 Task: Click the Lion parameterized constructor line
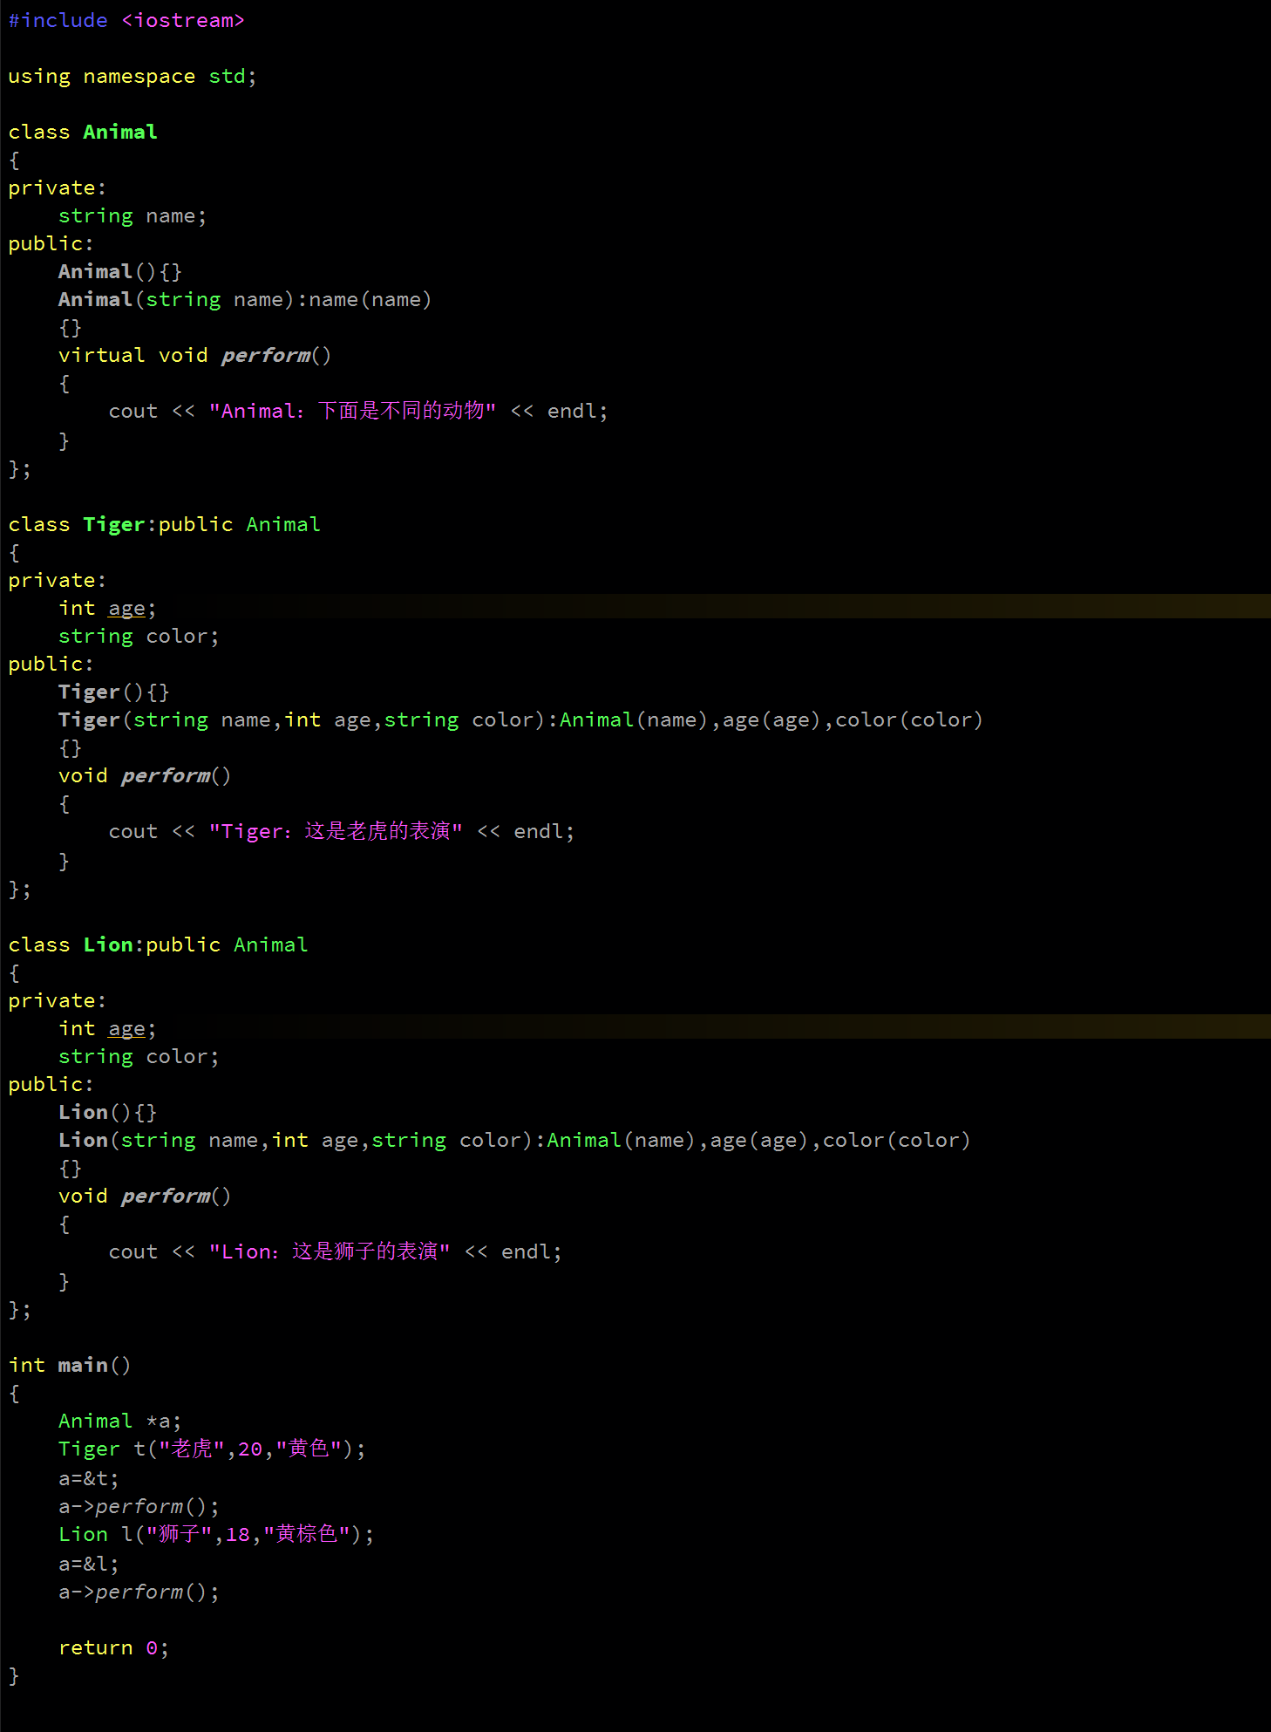click(514, 1140)
